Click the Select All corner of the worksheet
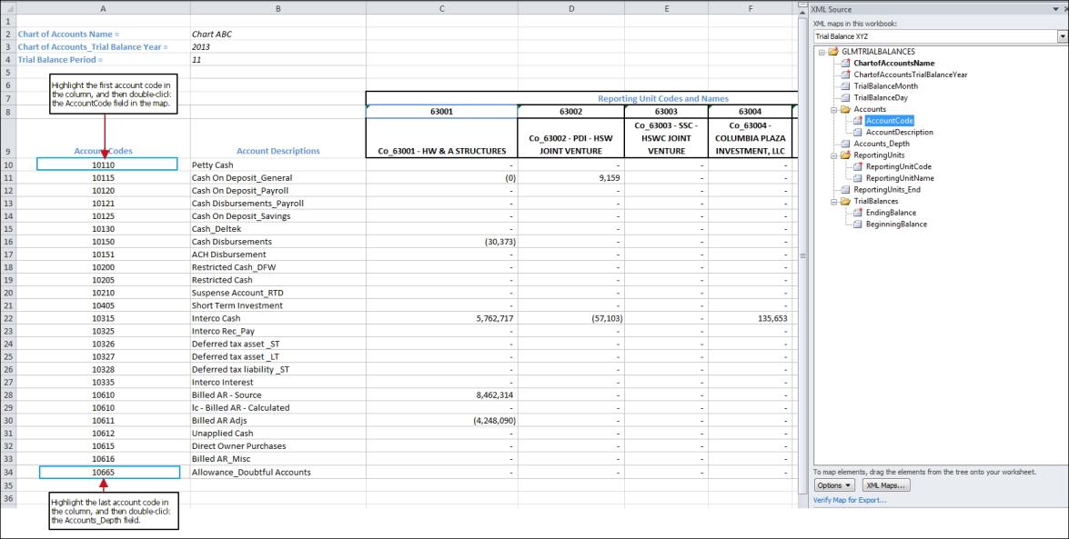The height and width of the screenshot is (539, 1069). (7, 8)
